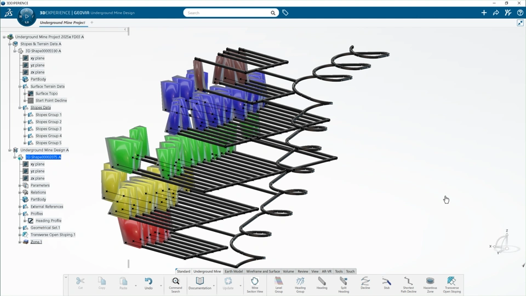
Task: Switch to the View tab
Action: (x=315, y=271)
